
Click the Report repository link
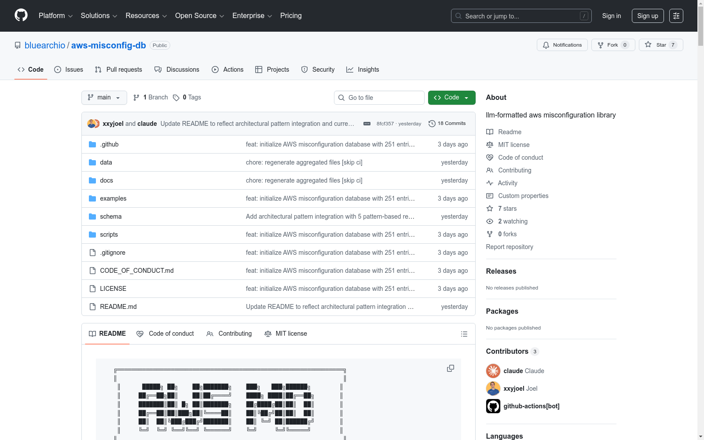(x=510, y=247)
